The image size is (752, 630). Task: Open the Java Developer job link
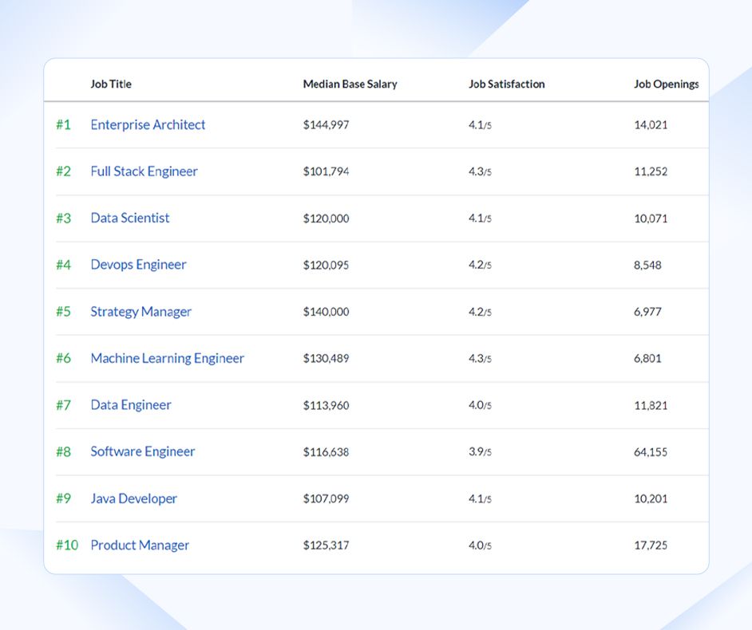pos(133,498)
